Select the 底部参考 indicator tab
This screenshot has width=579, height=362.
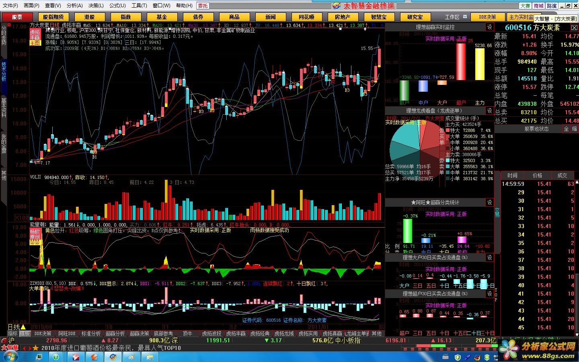pyautogui.click(x=163, y=333)
